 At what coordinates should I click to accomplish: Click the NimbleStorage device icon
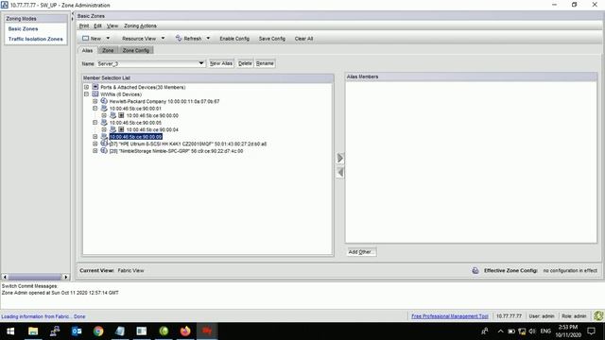[104, 151]
